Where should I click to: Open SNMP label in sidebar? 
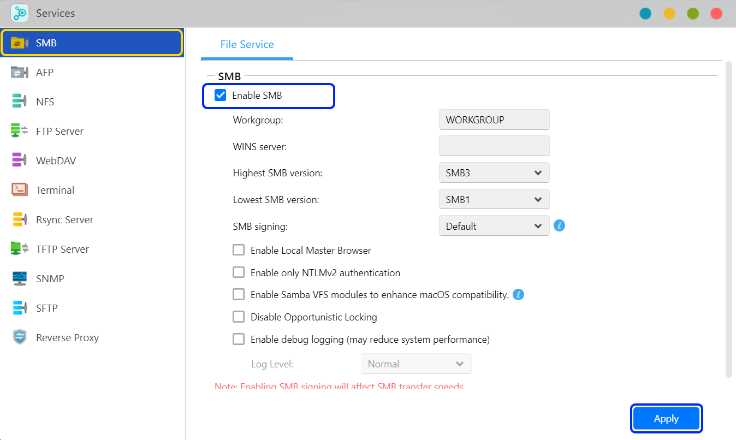[50, 279]
